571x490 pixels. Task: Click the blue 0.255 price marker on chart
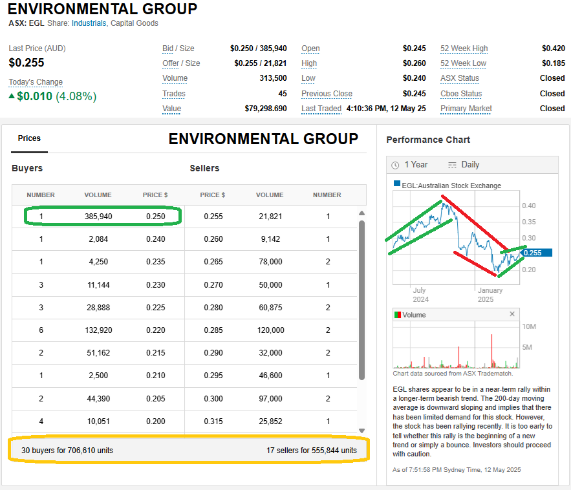[x=540, y=253]
